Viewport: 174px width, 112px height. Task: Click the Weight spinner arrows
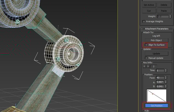(170, 17)
